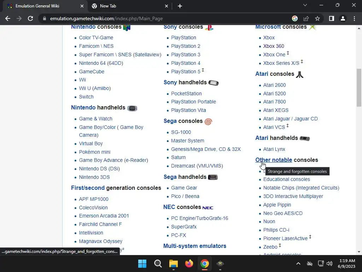Open the taskbar Search icon
Screen dimensions: 362x272
click(158, 263)
